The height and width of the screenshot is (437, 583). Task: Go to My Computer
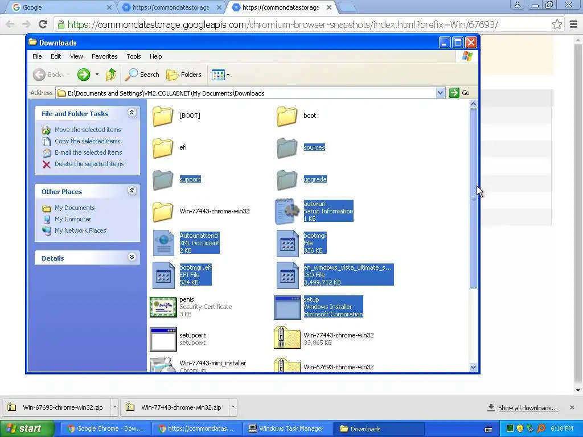tap(73, 220)
